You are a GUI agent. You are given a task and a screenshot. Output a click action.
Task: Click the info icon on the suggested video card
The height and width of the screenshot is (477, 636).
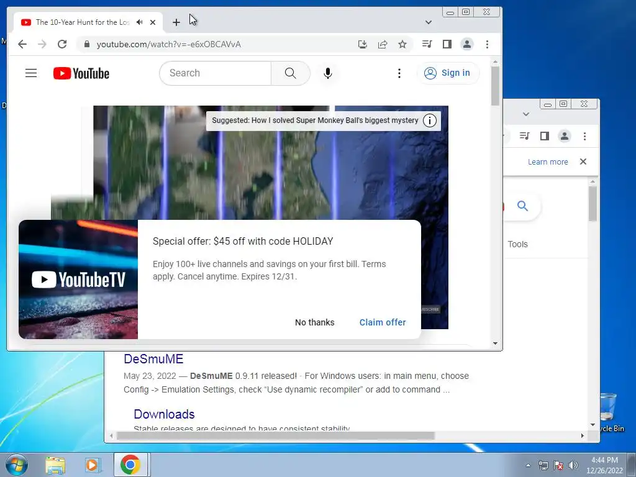[x=430, y=120]
